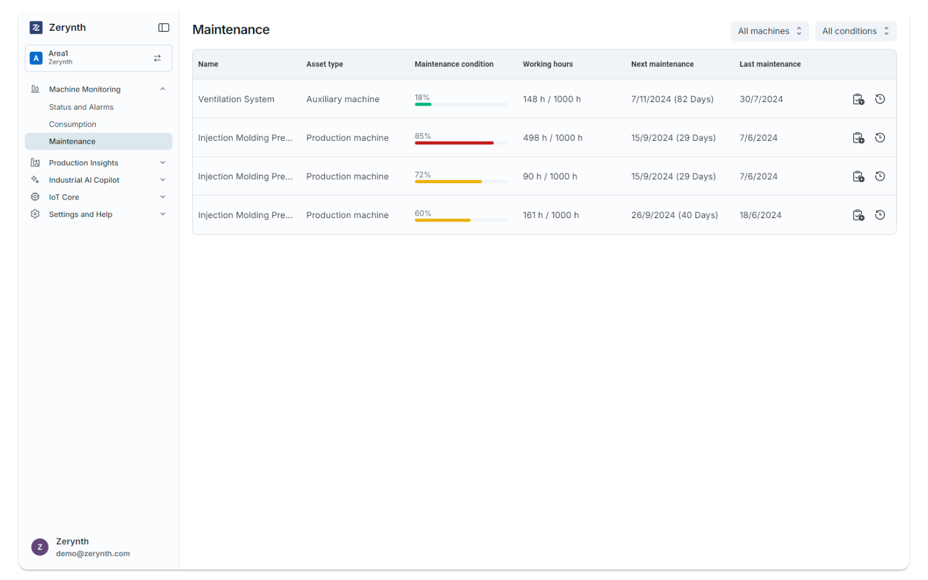Click the Asset type column header
The image size is (928, 580).
(325, 64)
